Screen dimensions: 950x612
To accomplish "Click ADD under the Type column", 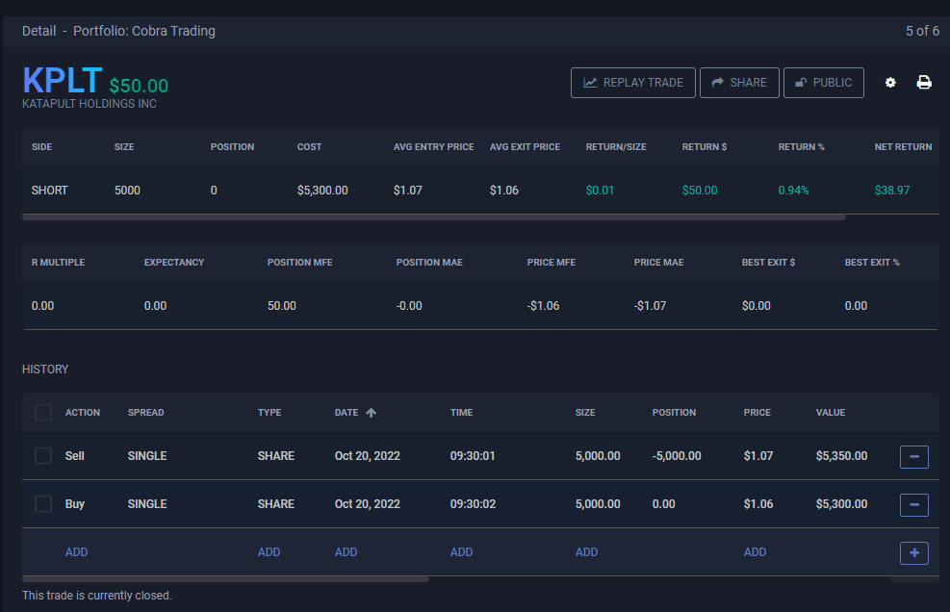I will pos(269,552).
